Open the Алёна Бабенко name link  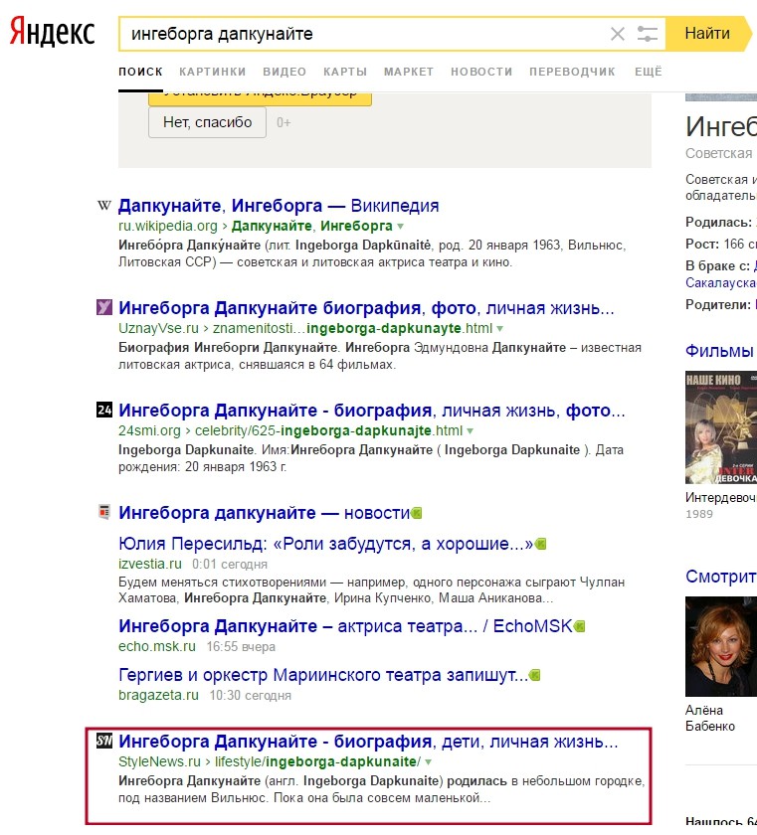pos(710,719)
